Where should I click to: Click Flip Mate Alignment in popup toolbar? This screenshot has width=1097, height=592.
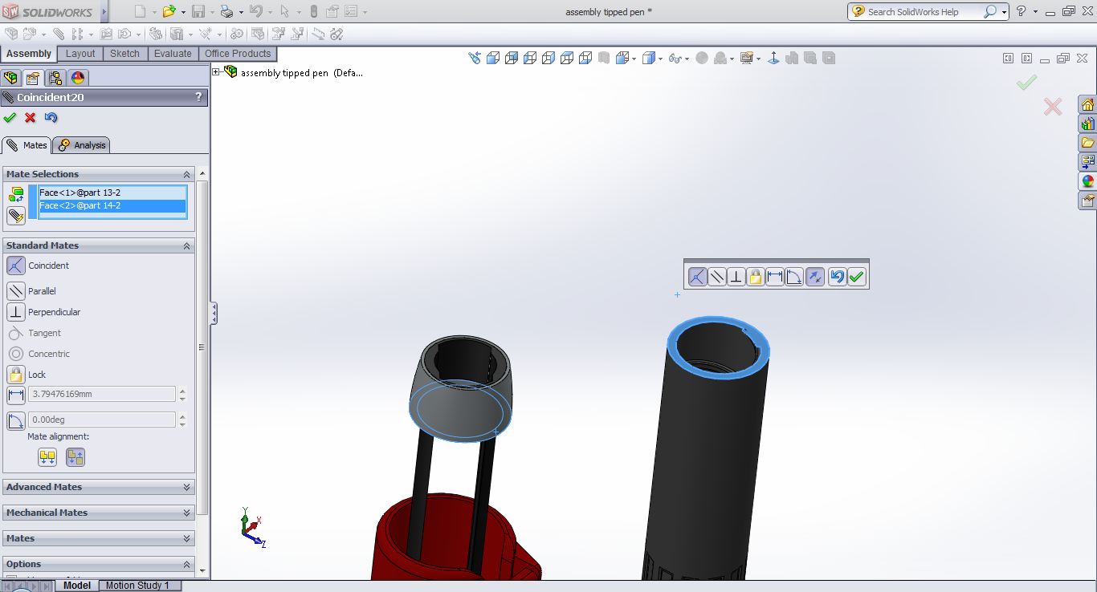tap(814, 277)
